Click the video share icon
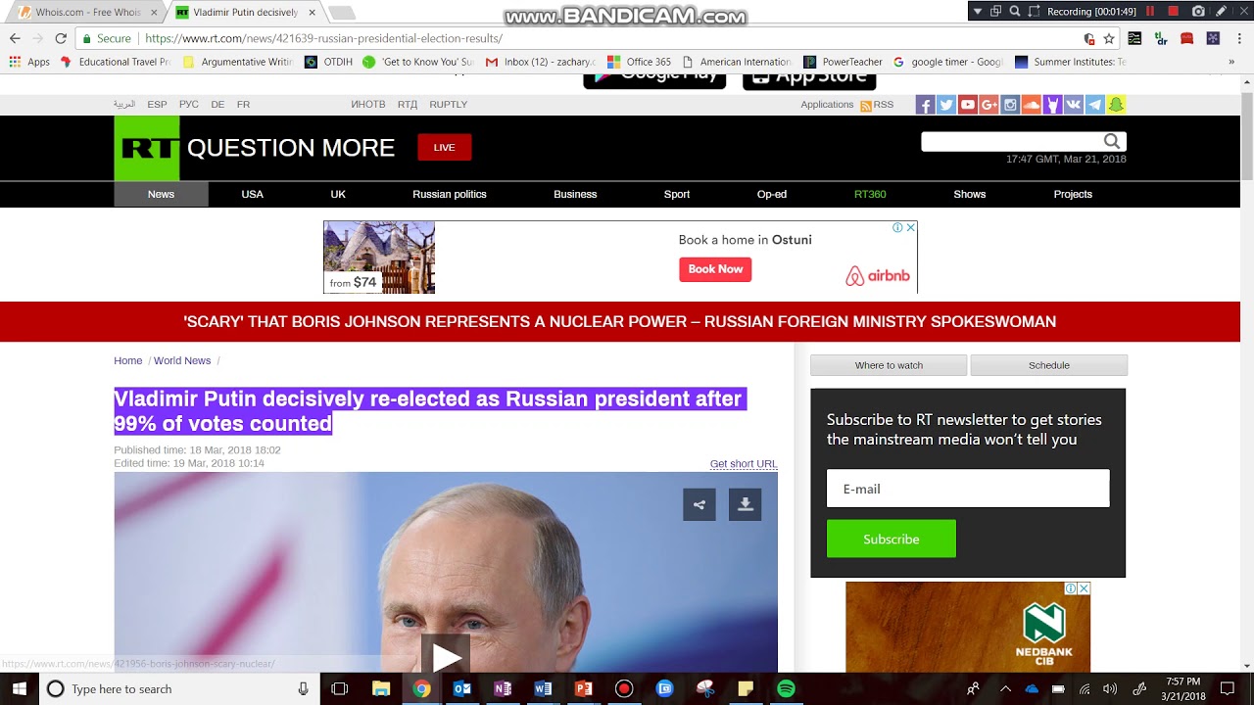 [x=699, y=505]
